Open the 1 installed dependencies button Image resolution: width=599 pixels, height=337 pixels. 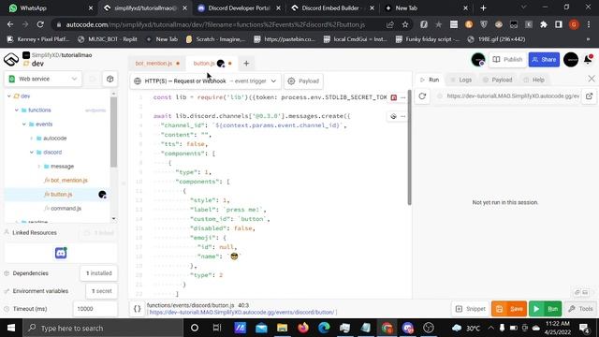coord(98,273)
